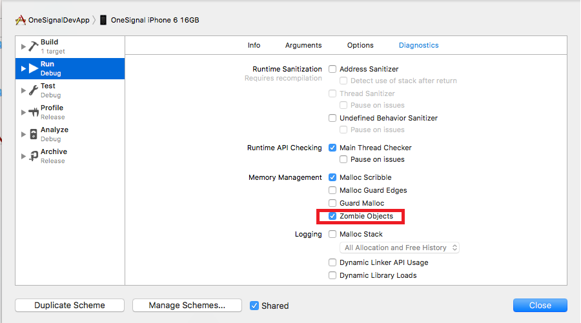Viewport: 581px width, 323px height.
Task: Enable Undefined Behavior Sanitizer checkbox
Action: tap(332, 117)
